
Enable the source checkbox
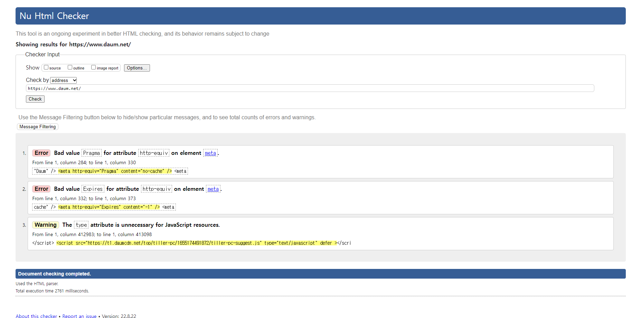[46, 67]
